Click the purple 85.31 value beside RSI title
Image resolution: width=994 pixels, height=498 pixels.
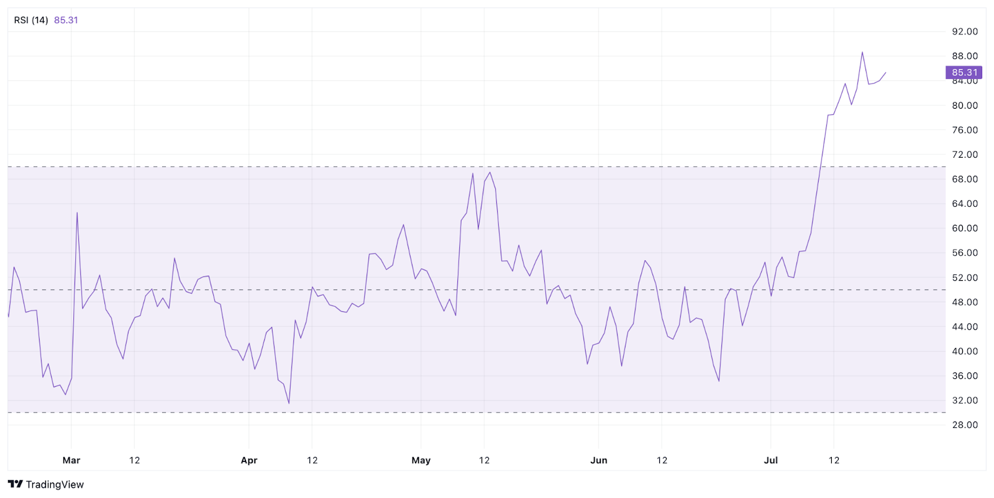point(66,20)
